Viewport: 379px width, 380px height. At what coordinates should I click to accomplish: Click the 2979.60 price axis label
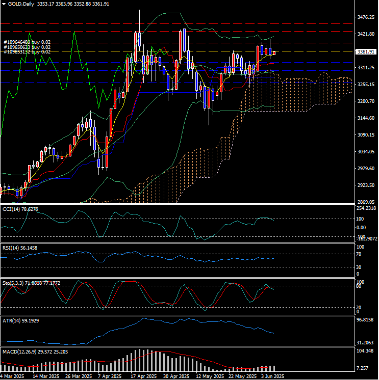[x=366, y=169]
